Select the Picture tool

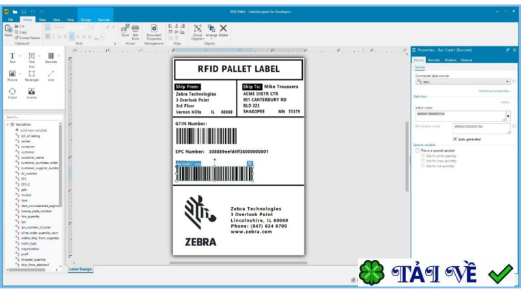click(12, 76)
